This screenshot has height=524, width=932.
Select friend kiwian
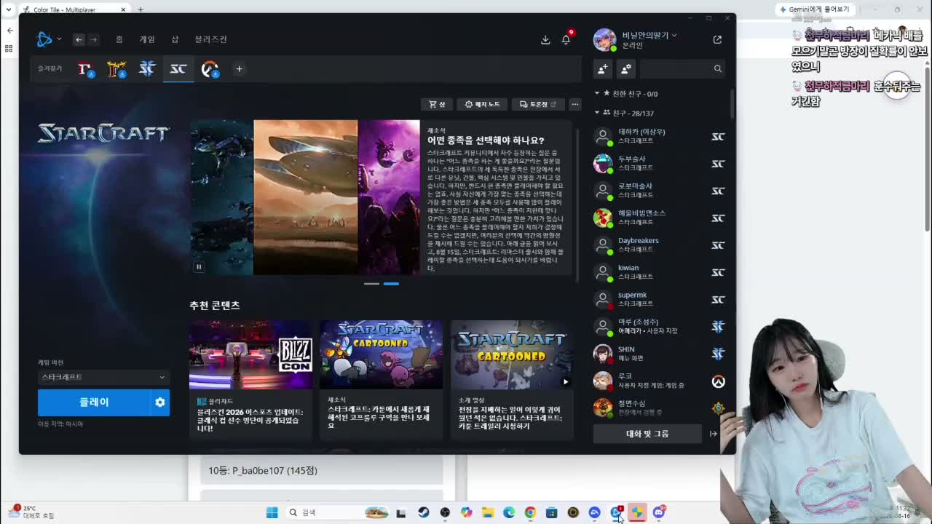point(659,272)
